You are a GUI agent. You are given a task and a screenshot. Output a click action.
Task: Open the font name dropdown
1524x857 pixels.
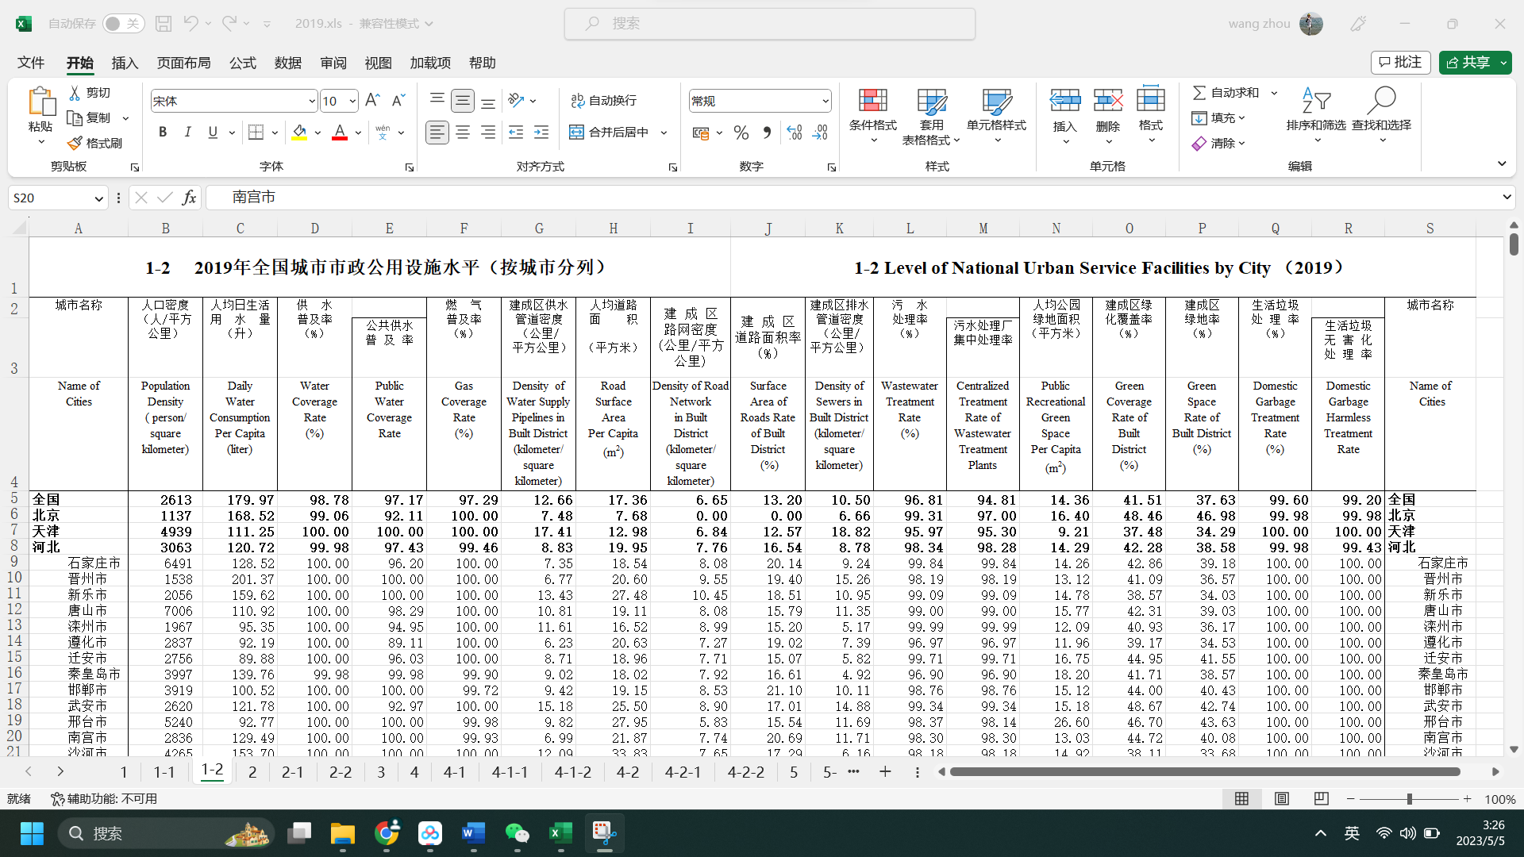(x=312, y=102)
